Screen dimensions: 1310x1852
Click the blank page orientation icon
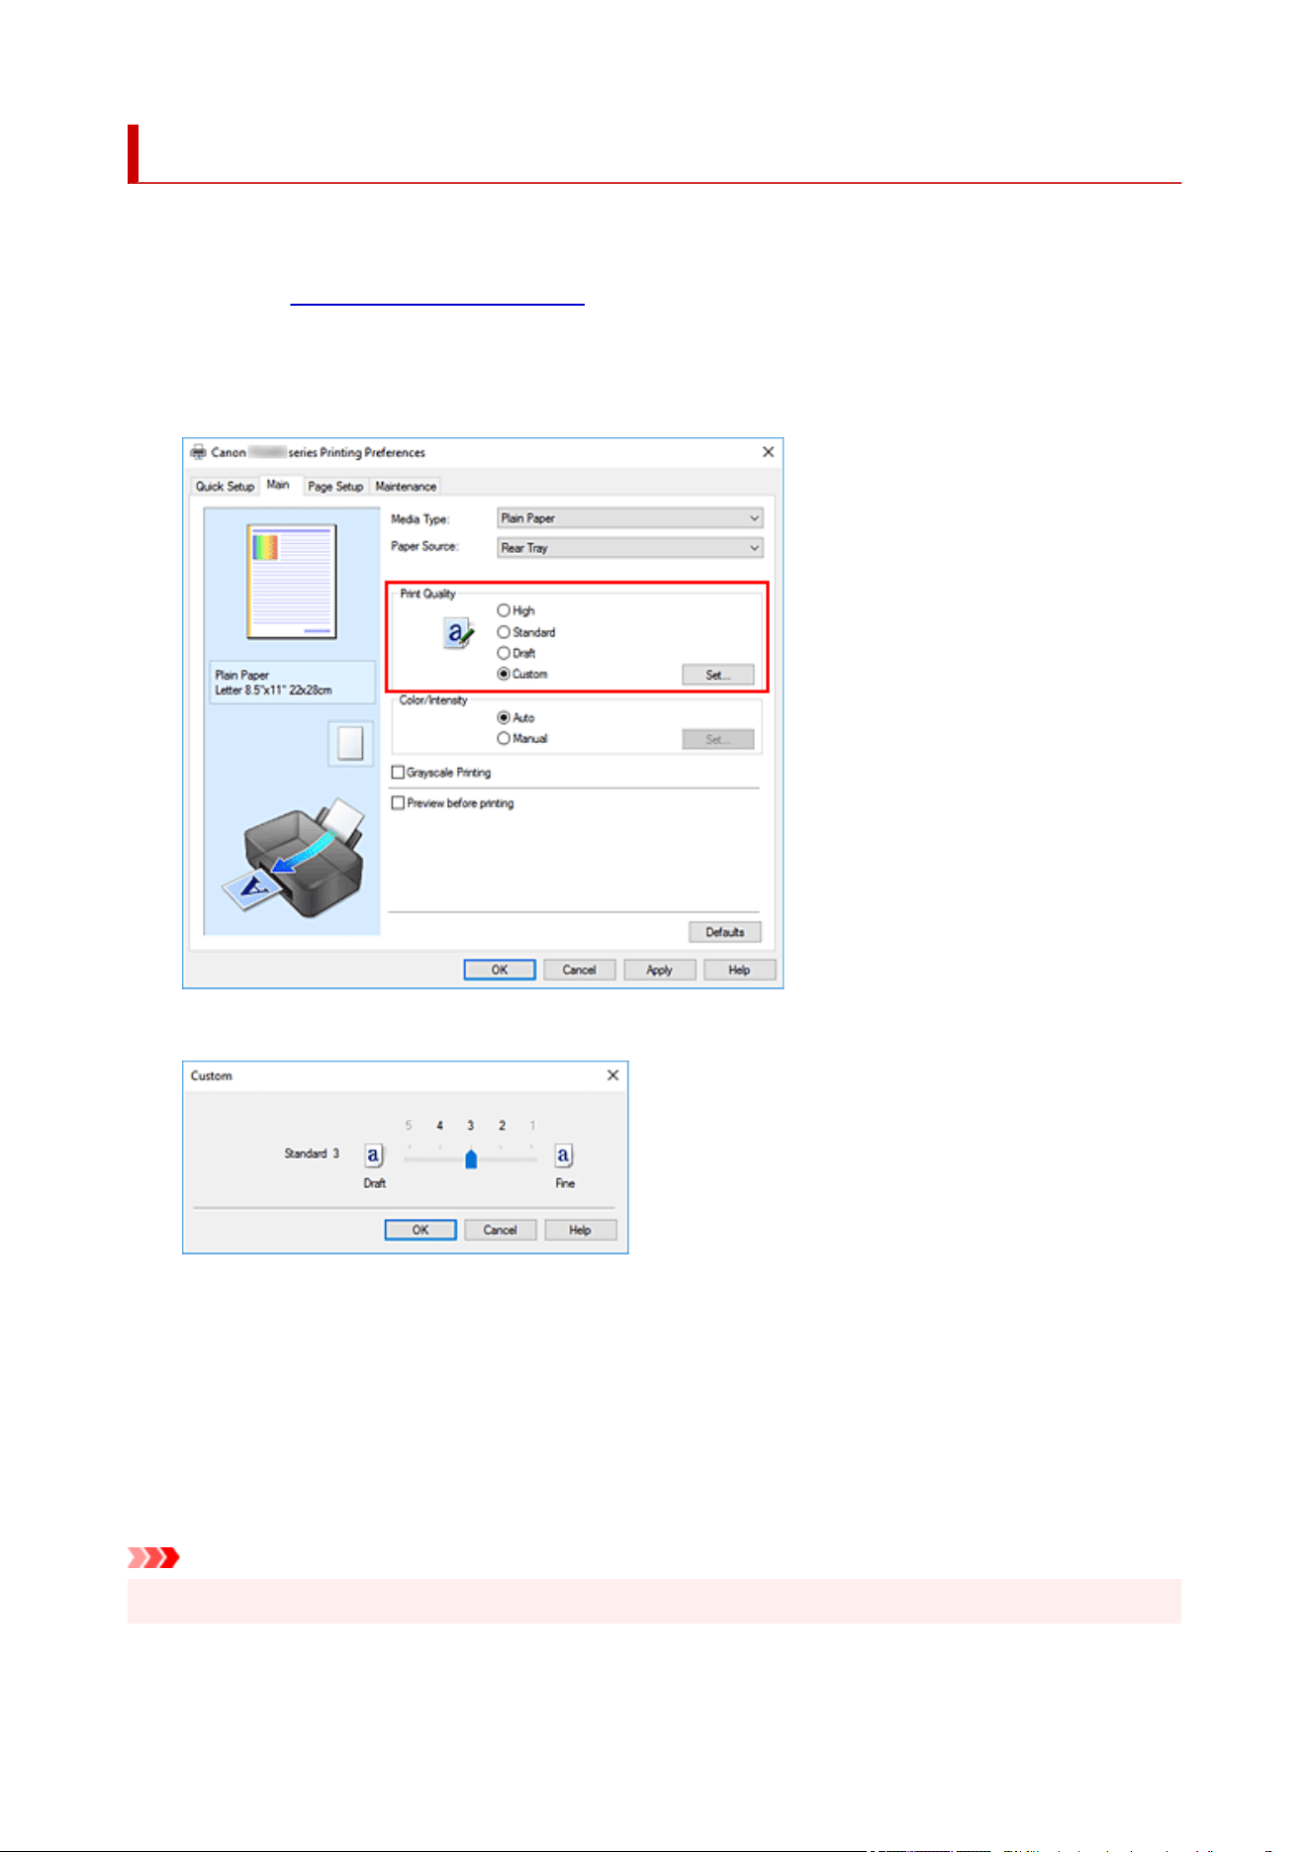[x=350, y=743]
